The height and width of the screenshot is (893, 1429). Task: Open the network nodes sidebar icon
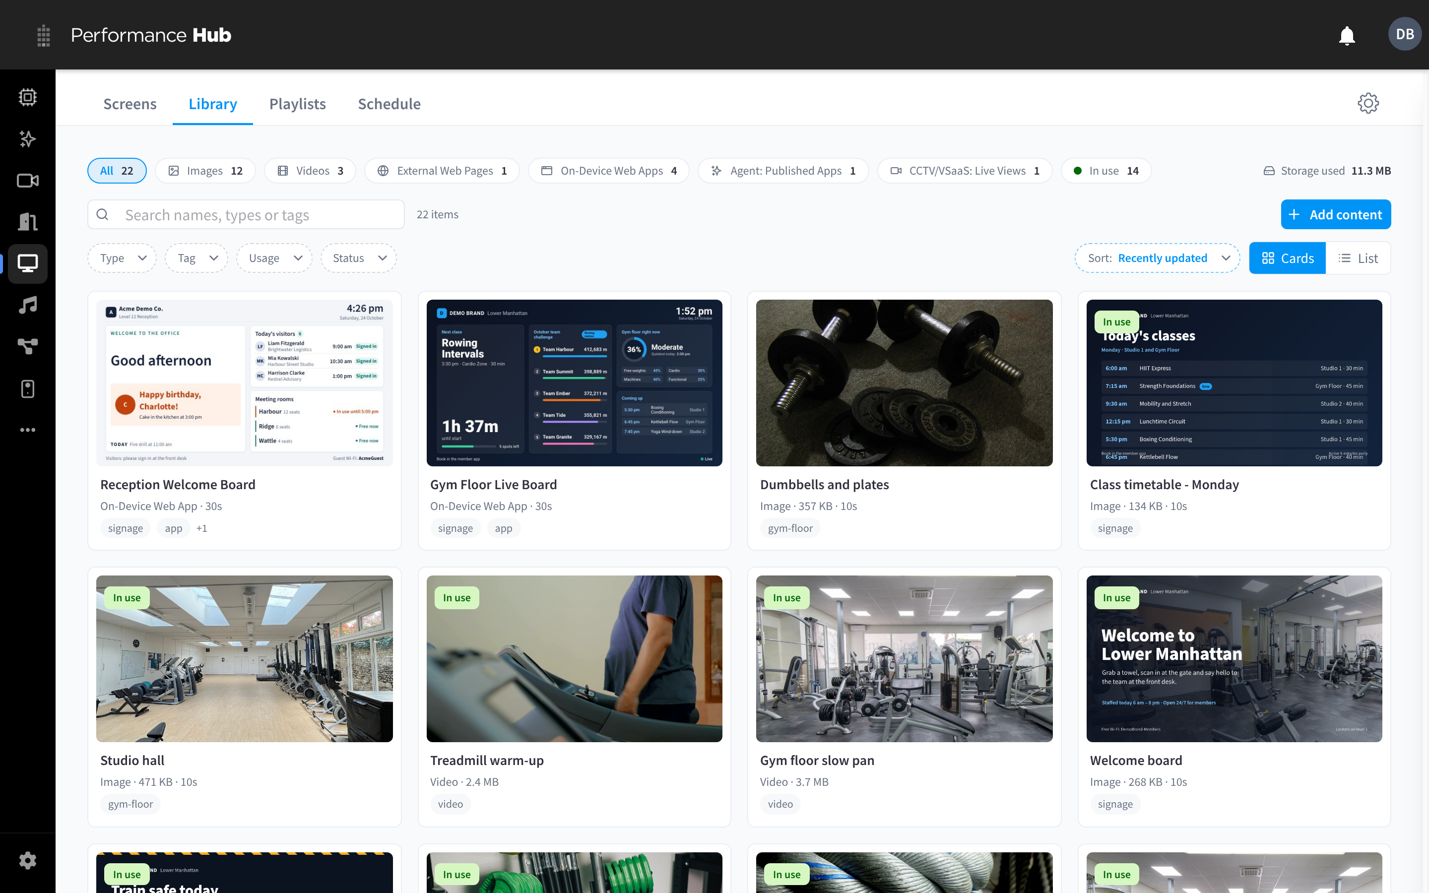pyautogui.click(x=28, y=347)
